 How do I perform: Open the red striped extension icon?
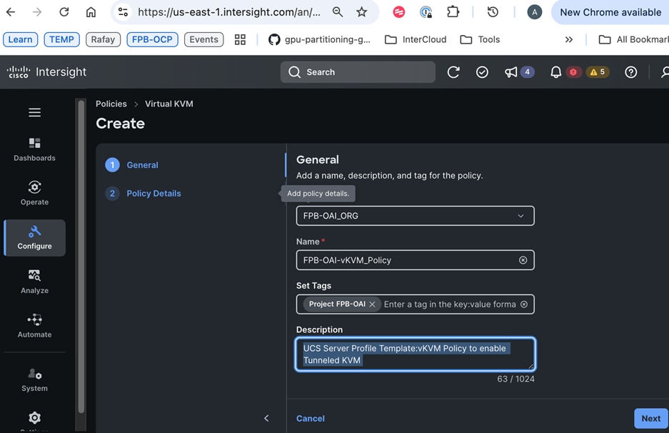tap(399, 12)
